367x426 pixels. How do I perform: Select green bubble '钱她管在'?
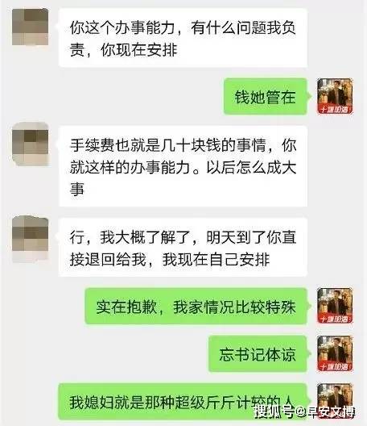[x=265, y=97]
